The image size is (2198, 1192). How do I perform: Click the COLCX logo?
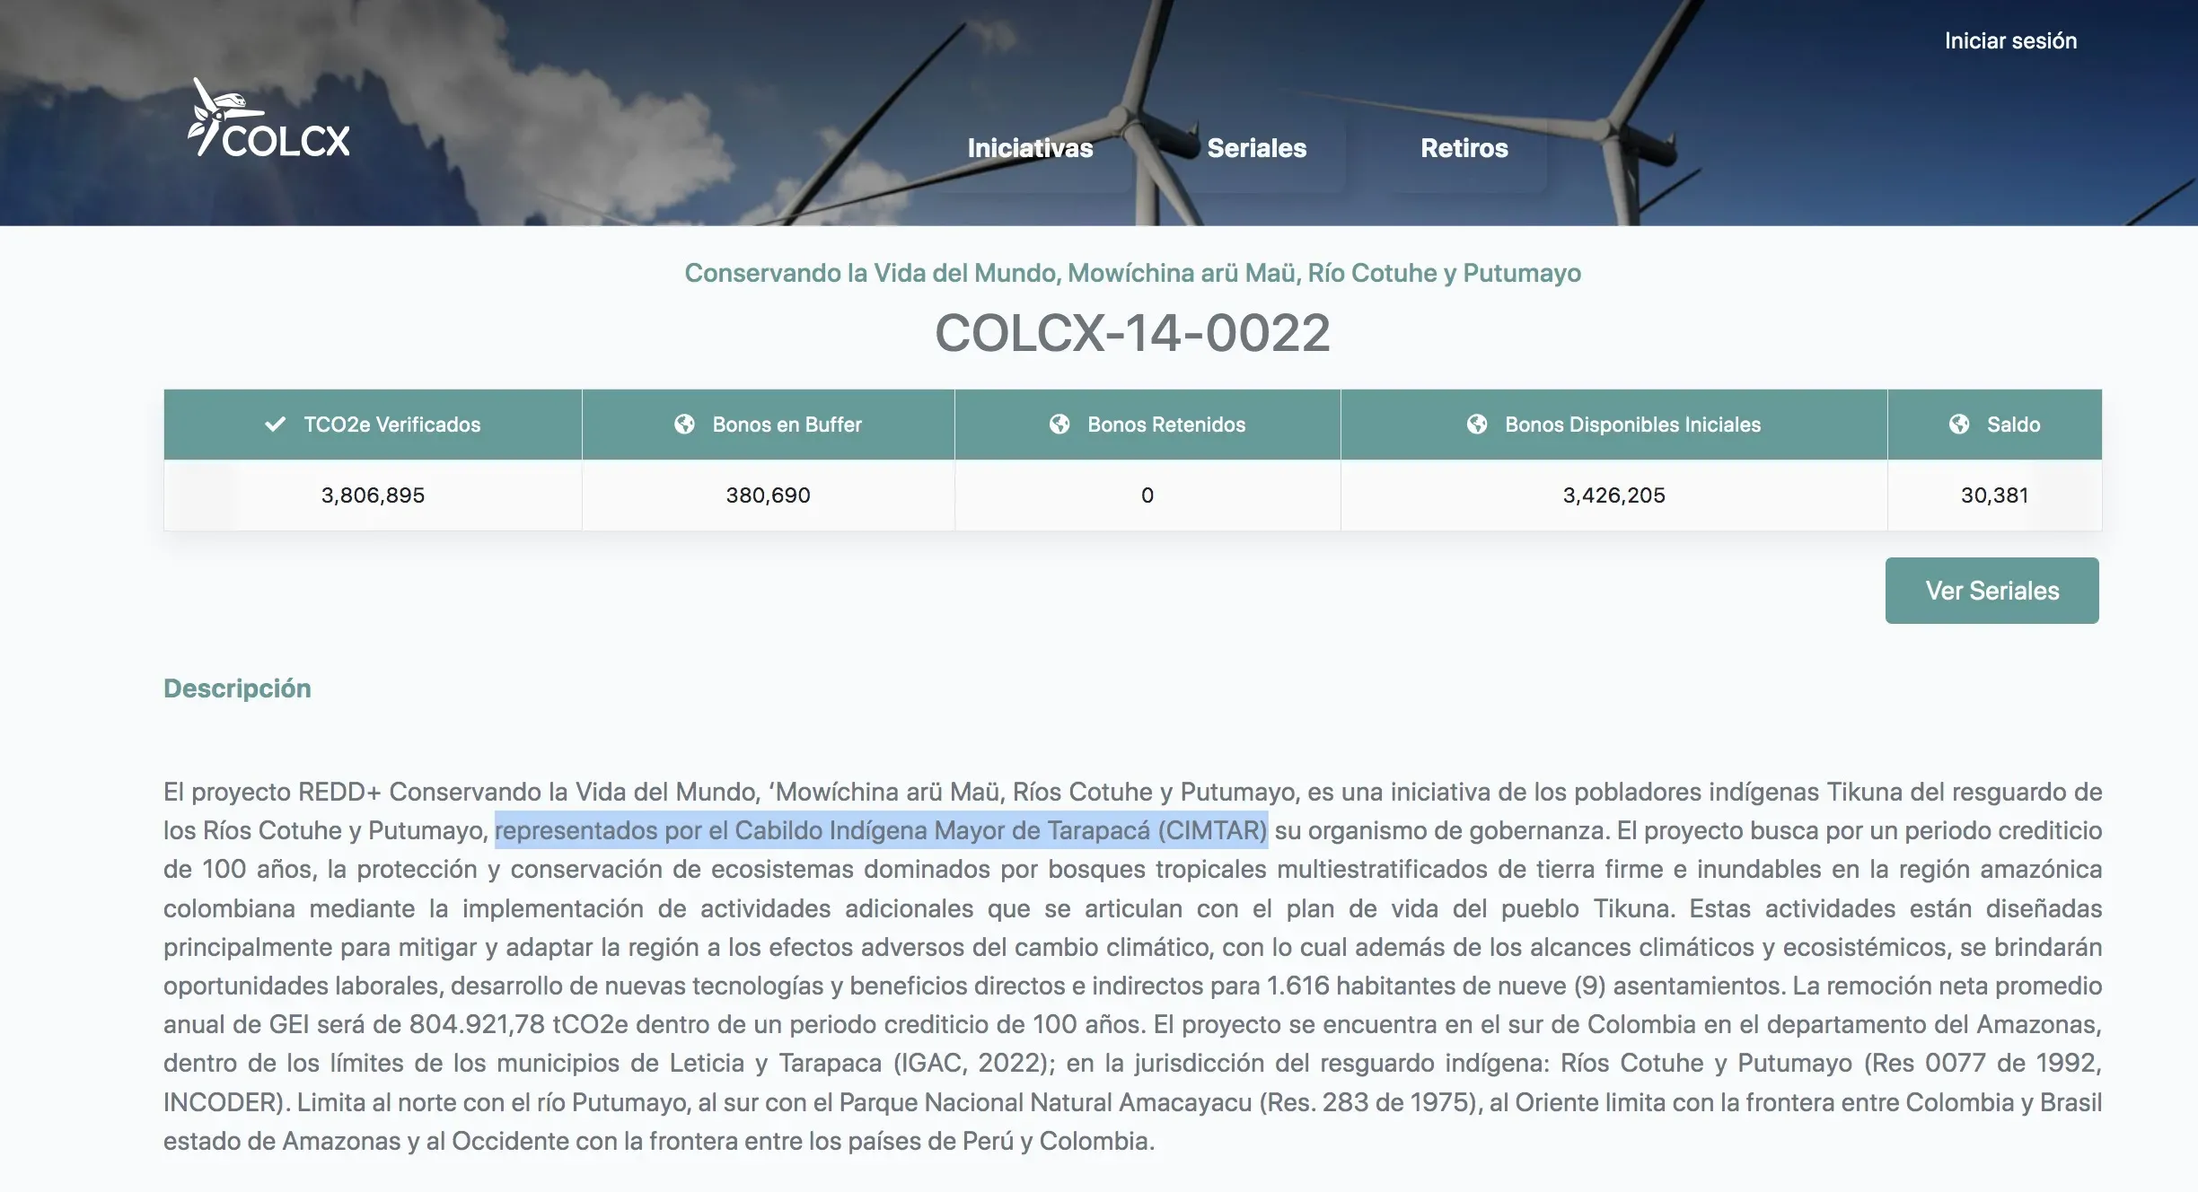(x=268, y=118)
